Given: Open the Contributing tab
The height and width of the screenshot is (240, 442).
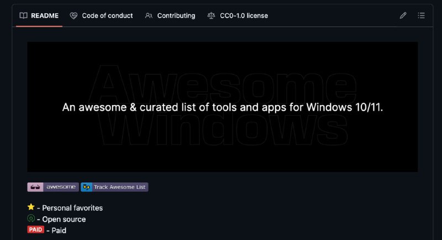Looking at the screenshot, I should pos(170,16).
